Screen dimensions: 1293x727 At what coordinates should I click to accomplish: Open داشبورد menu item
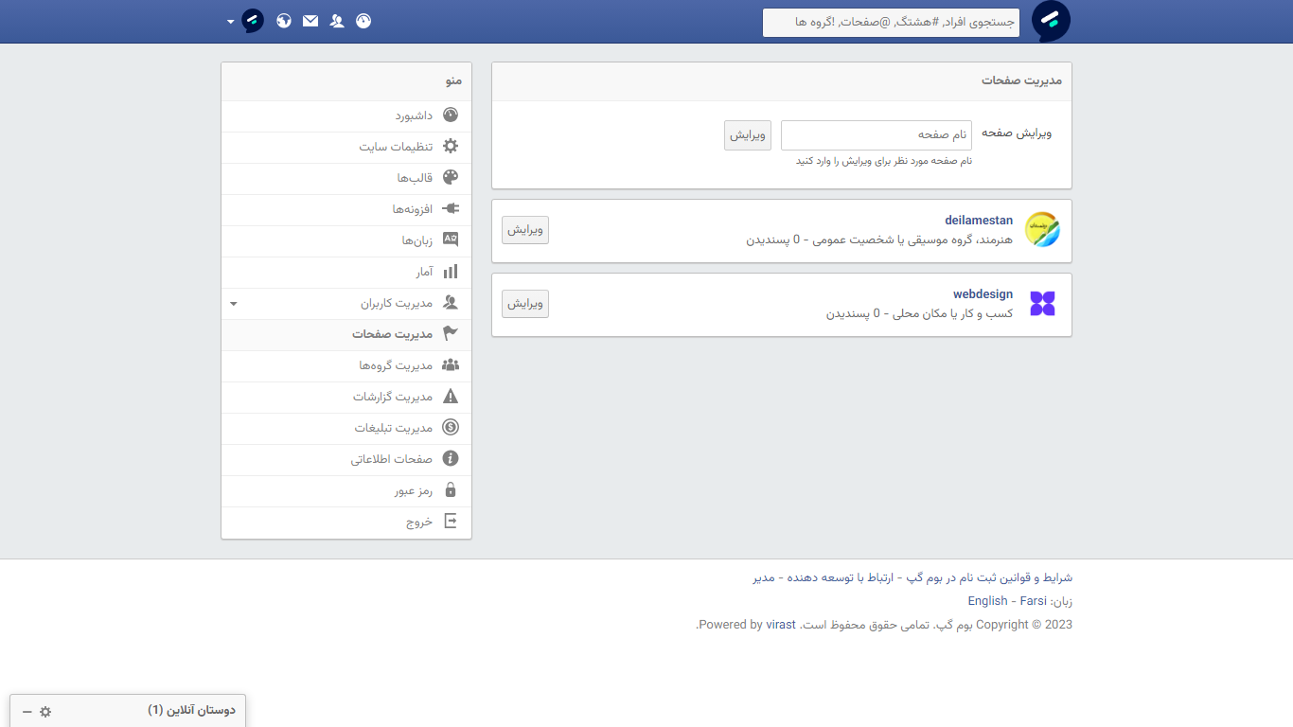(346, 115)
